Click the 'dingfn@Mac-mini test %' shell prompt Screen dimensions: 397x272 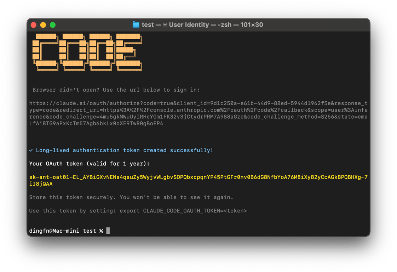pos(66,231)
